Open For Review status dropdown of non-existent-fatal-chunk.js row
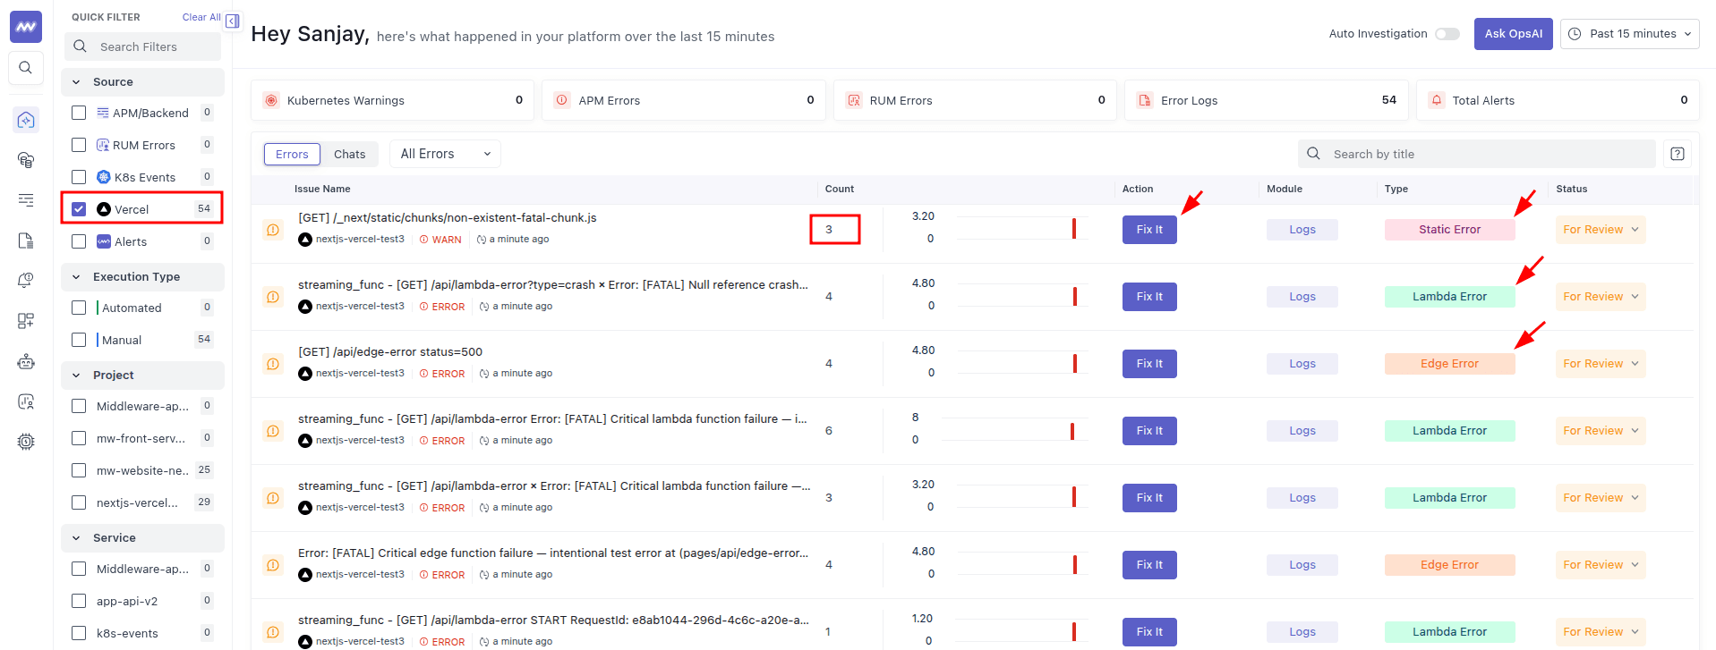1716x650 pixels. point(1601,230)
